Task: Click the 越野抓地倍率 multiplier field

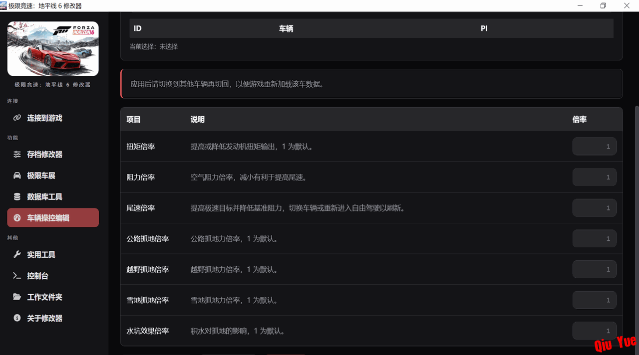Action: [x=594, y=269]
